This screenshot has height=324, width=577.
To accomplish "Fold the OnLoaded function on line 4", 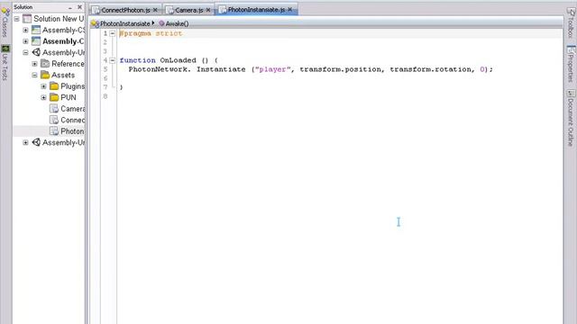I will point(113,60).
